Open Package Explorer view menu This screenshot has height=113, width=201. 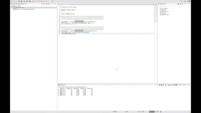51,4
